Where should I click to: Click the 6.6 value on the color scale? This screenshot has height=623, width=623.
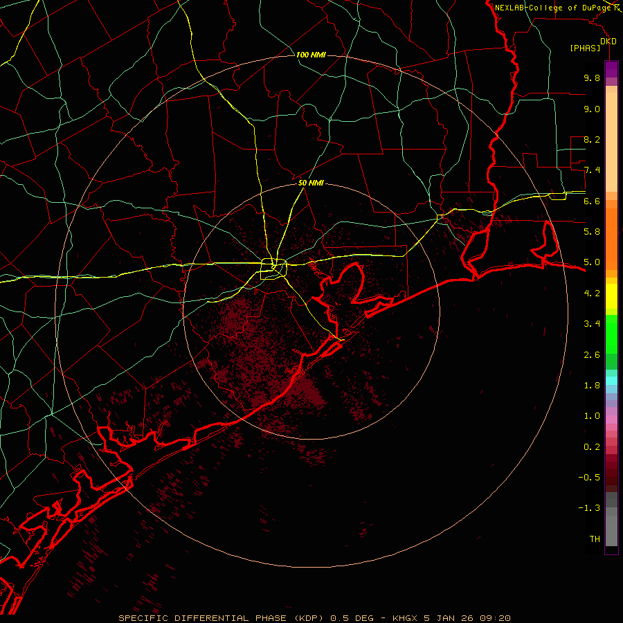(x=592, y=201)
